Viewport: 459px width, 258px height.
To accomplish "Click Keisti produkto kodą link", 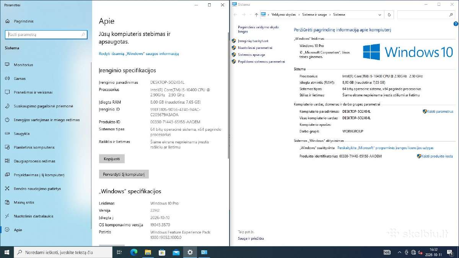I will 437,156.
